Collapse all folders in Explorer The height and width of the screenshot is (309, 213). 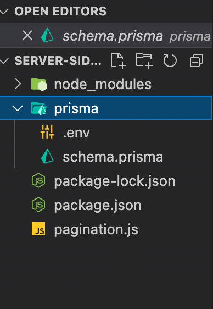197,60
